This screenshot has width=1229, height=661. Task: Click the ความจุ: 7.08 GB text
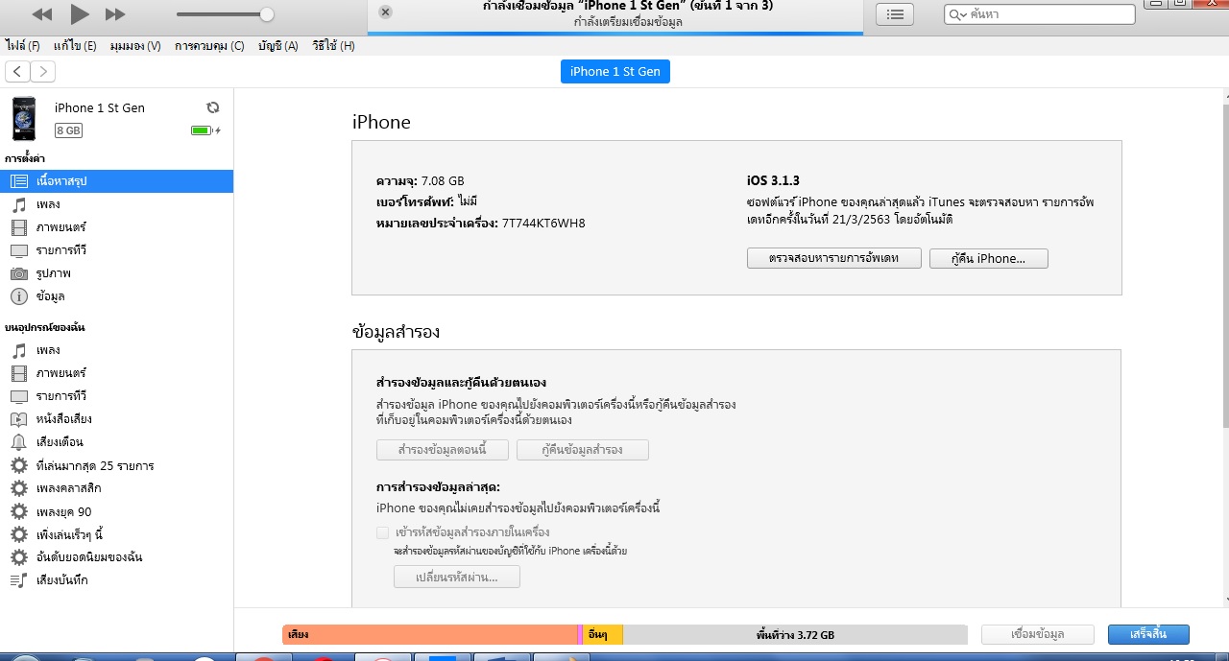pyautogui.click(x=421, y=180)
